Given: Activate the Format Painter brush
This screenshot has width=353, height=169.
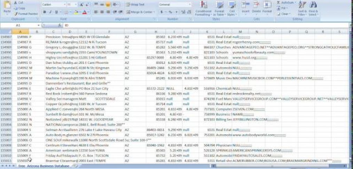Looking at the screenshot, I should 16,14.
